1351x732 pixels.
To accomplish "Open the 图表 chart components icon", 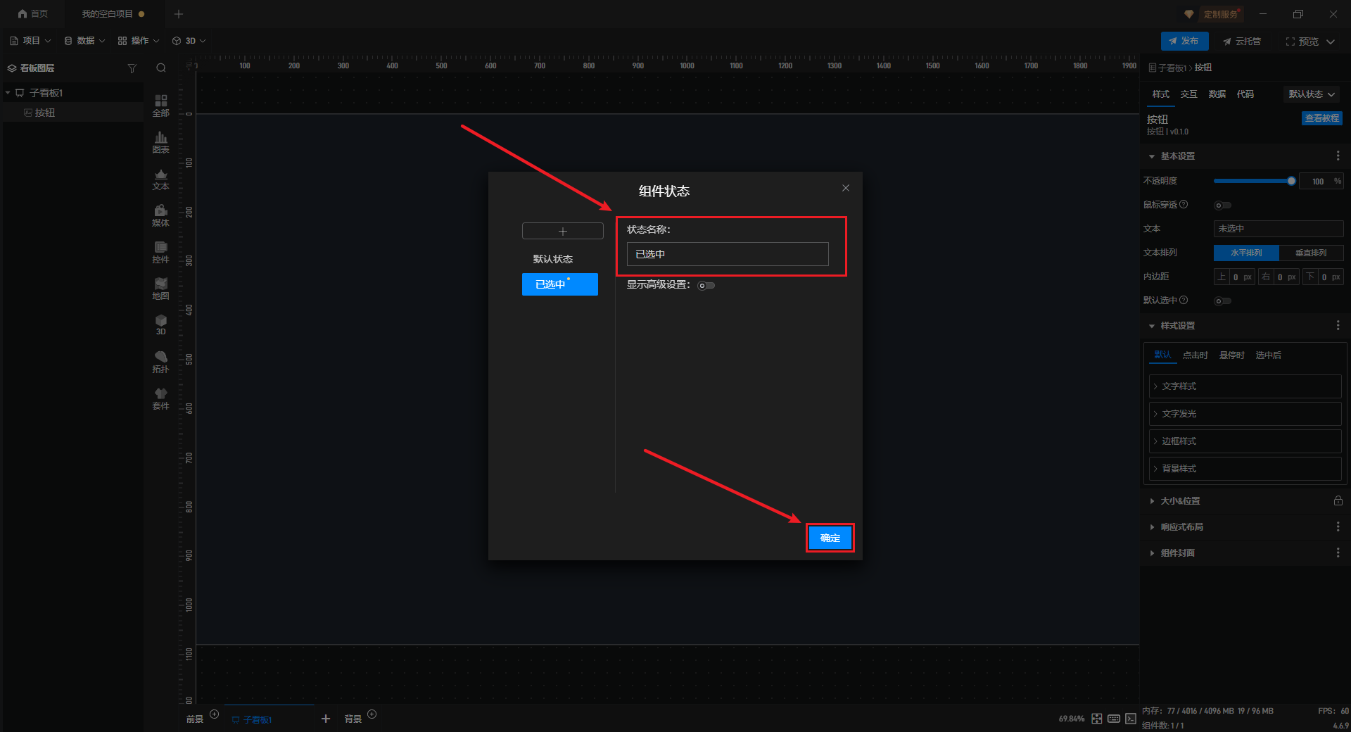I will 160,141.
